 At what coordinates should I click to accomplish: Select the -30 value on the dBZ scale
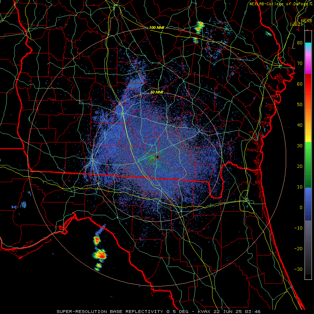(x=298, y=269)
